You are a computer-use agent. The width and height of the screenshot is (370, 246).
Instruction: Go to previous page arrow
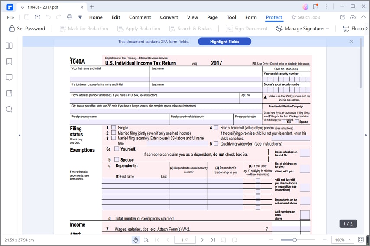pyautogui.click(x=168, y=240)
